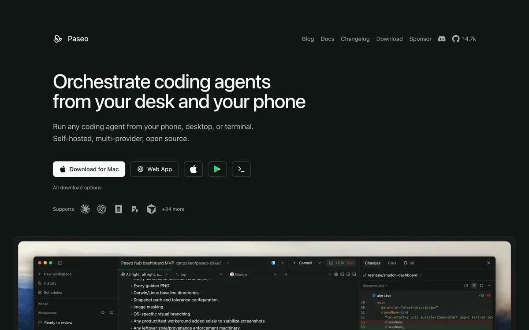
Task: Switch to unified list diff view
Action: click(x=473, y=286)
